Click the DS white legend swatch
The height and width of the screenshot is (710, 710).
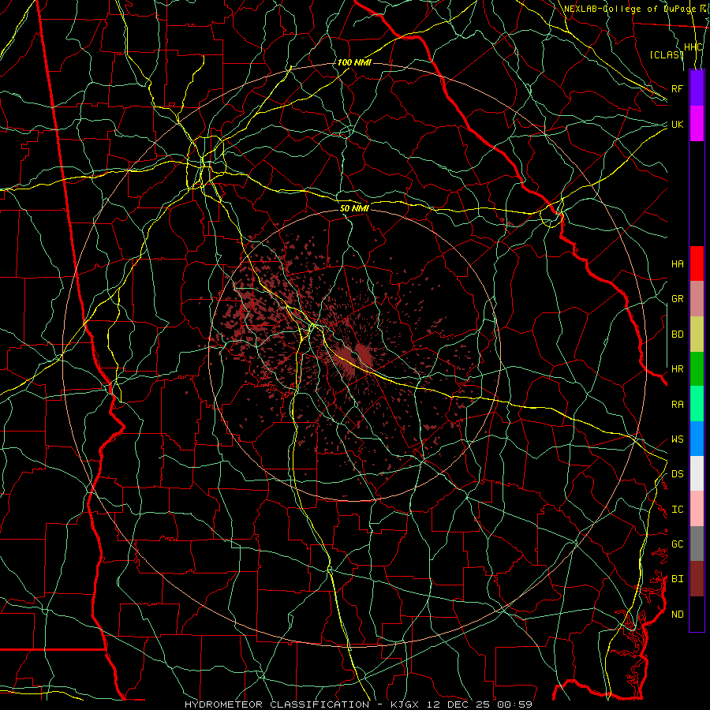(x=697, y=473)
